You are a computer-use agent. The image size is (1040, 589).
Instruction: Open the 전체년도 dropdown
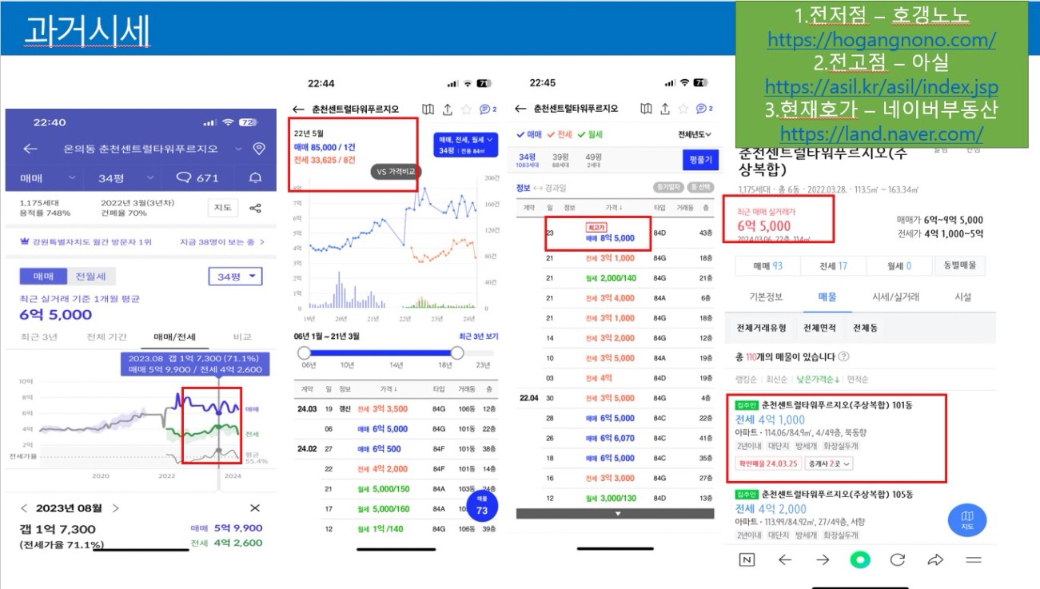695,134
